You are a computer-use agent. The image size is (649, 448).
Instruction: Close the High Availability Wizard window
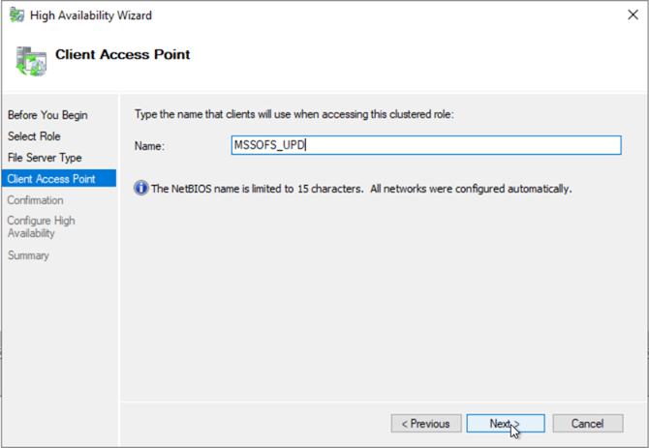628,15
